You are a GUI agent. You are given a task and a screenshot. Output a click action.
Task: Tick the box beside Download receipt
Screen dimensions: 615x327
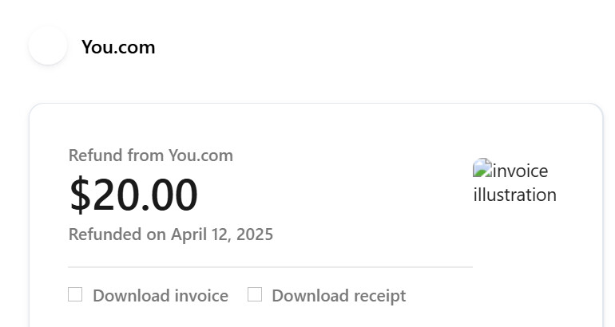pos(255,295)
